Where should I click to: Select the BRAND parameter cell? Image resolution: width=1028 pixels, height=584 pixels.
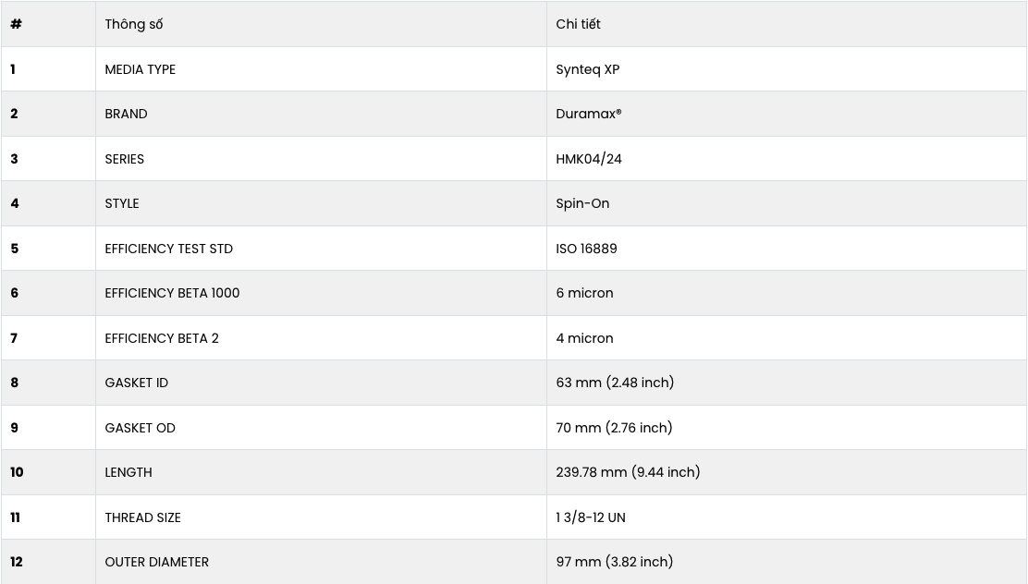pos(126,114)
